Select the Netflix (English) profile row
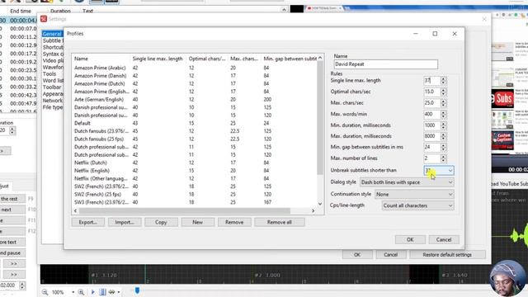This screenshot has width=528, height=297. click(195, 171)
